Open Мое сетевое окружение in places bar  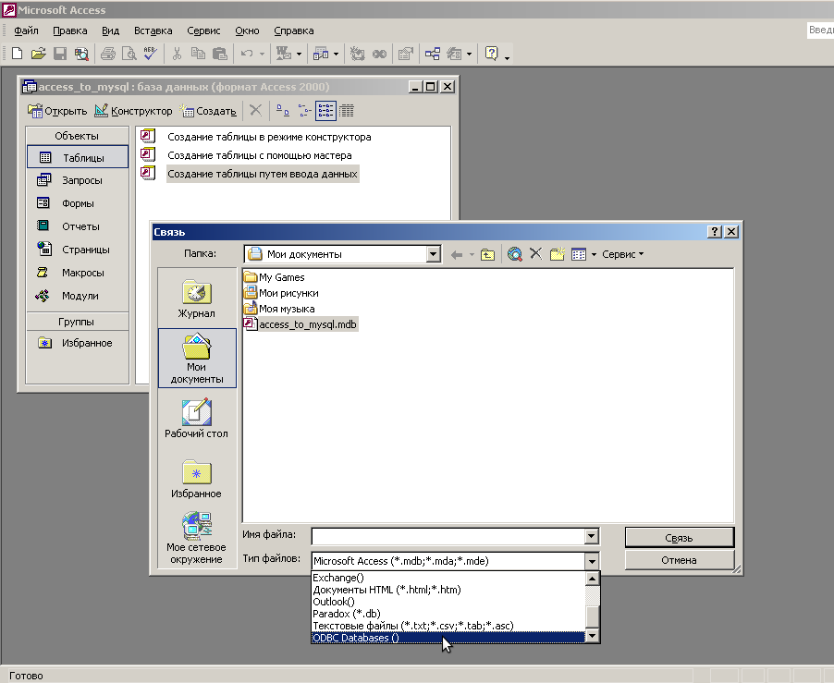pos(197,537)
